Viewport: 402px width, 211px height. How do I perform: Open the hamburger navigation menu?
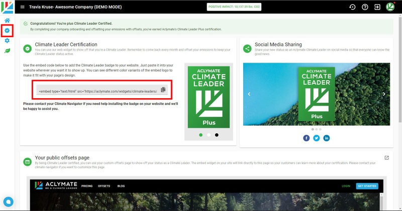(x=23, y=7)
